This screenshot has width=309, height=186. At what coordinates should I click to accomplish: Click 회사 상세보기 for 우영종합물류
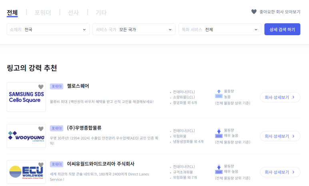280,136
